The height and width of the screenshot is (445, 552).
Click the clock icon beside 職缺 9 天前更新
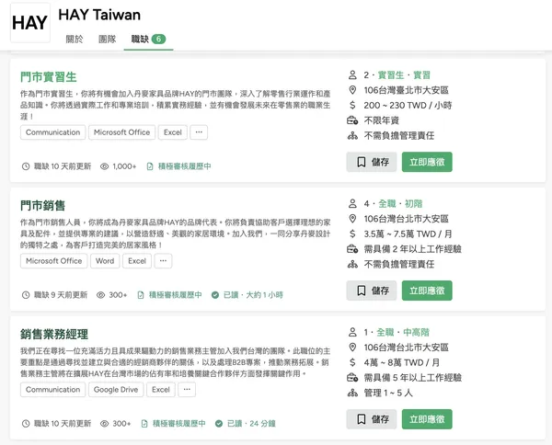pyautogui.click(x=26, y=295)
